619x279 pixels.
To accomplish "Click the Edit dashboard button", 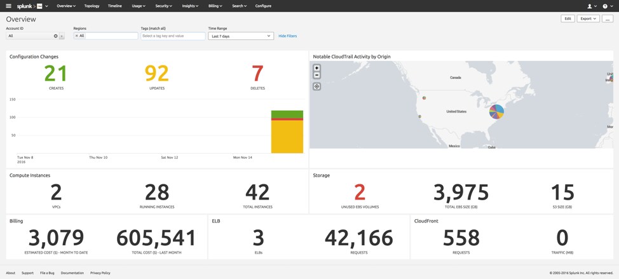I will click(568, 18).
